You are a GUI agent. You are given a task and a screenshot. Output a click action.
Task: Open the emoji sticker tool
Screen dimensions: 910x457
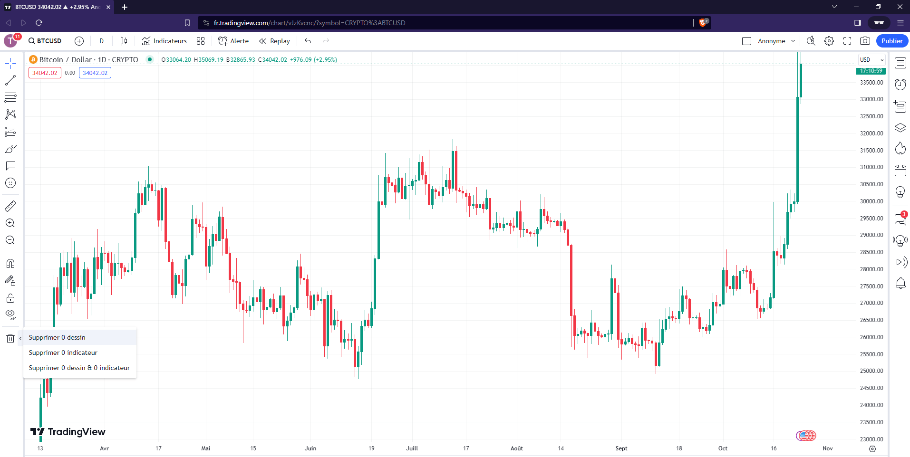pyautogui.click(x=10, y=183)
